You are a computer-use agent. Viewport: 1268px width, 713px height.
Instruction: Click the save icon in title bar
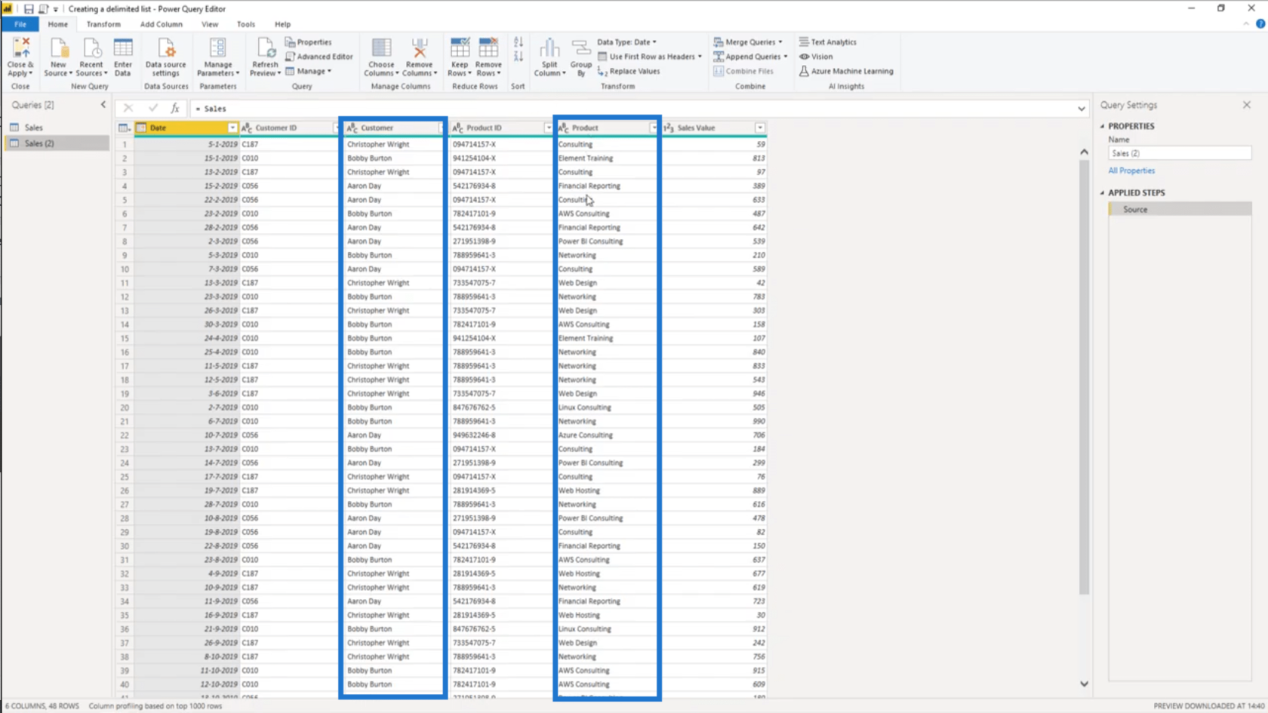tap(28, 9)
